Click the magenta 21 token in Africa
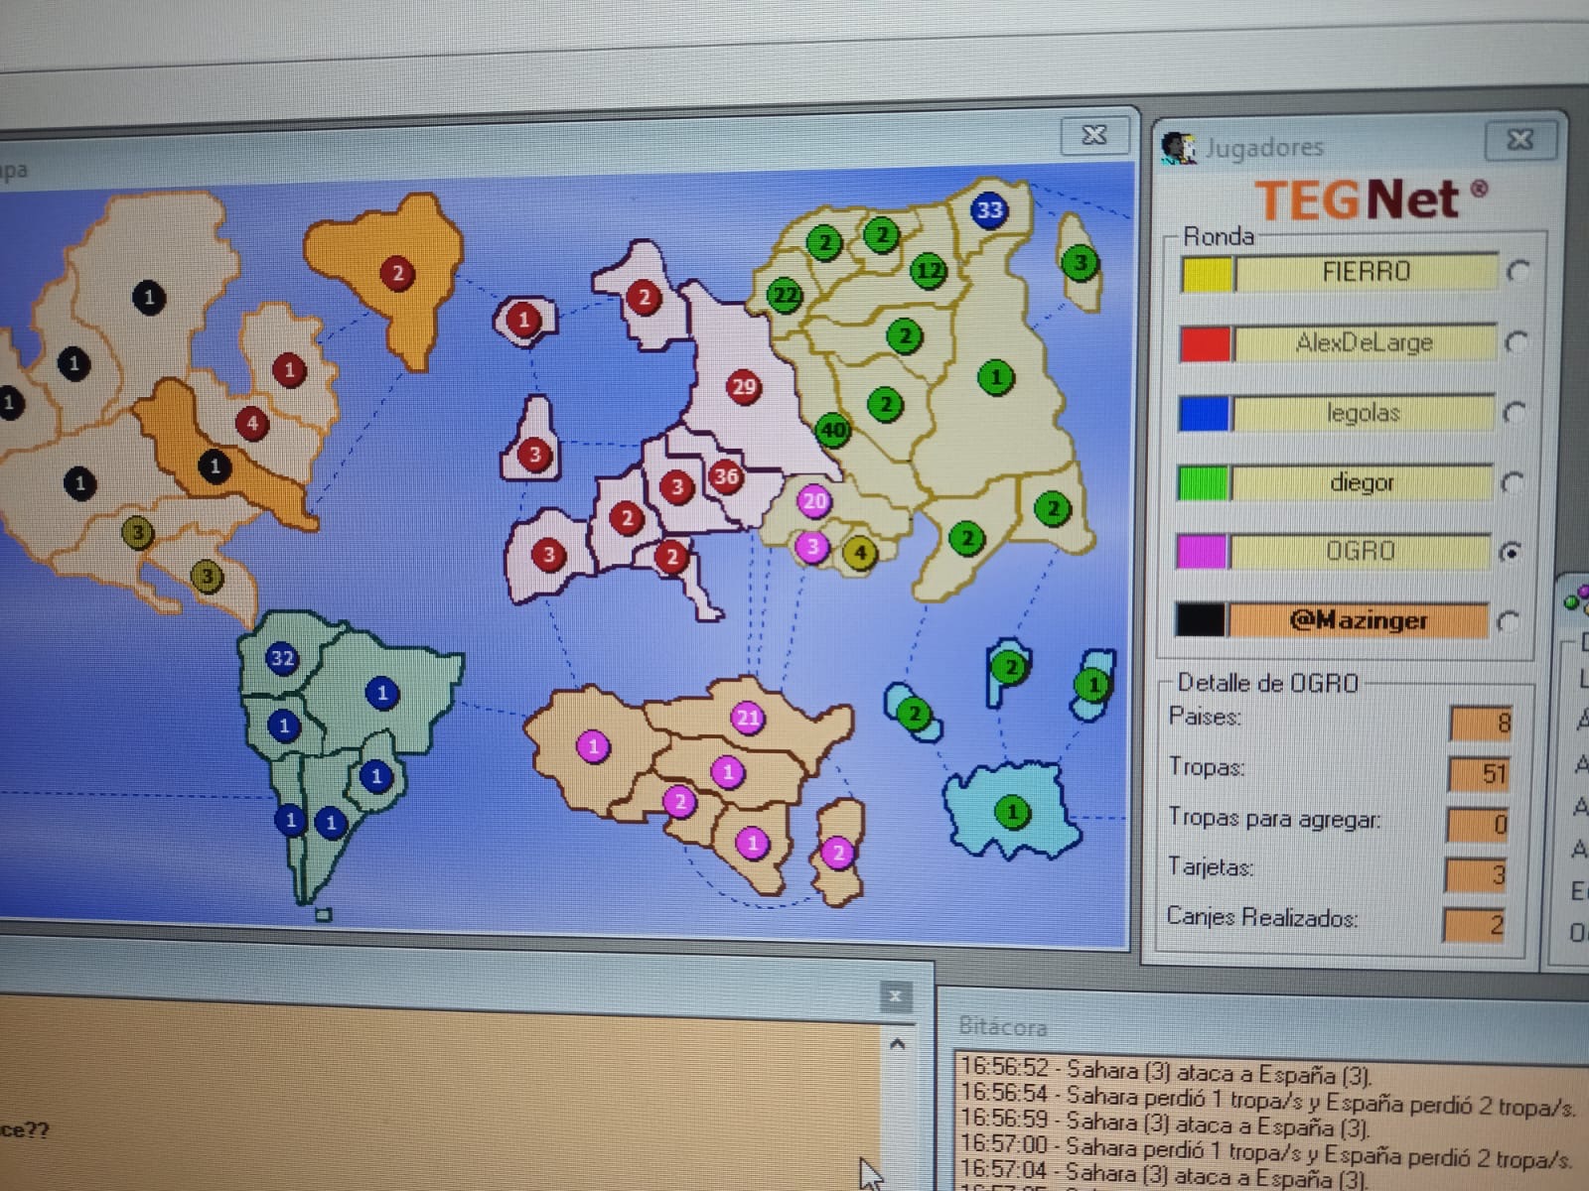 pyautogui.click(x=748, y=718)
